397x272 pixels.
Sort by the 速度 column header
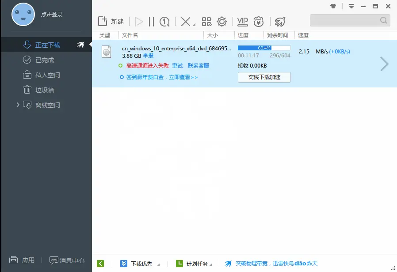point(303,35)
